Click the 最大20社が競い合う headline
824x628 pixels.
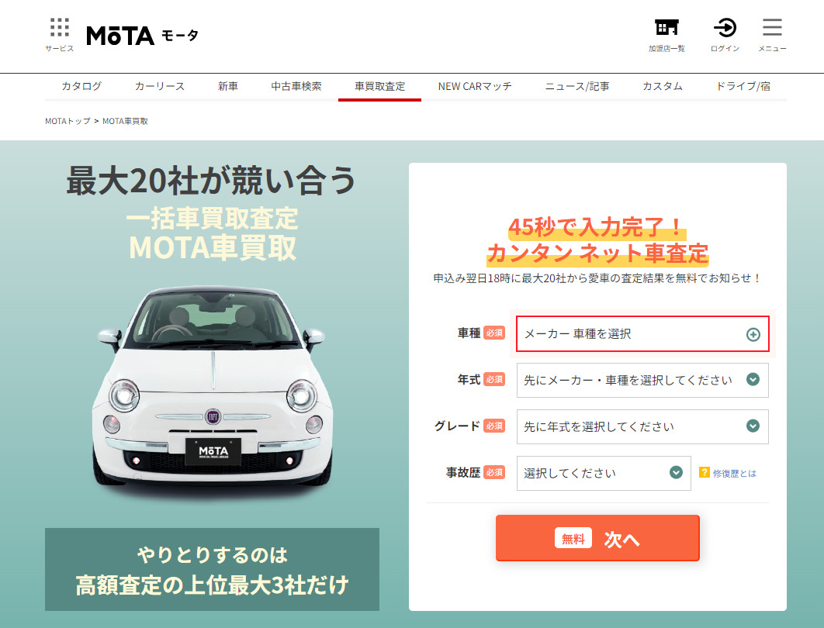pos(211,180)
